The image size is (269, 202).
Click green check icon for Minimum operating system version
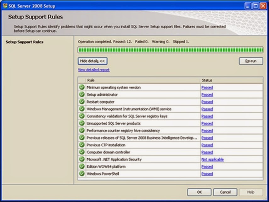(x=82, y=87)
